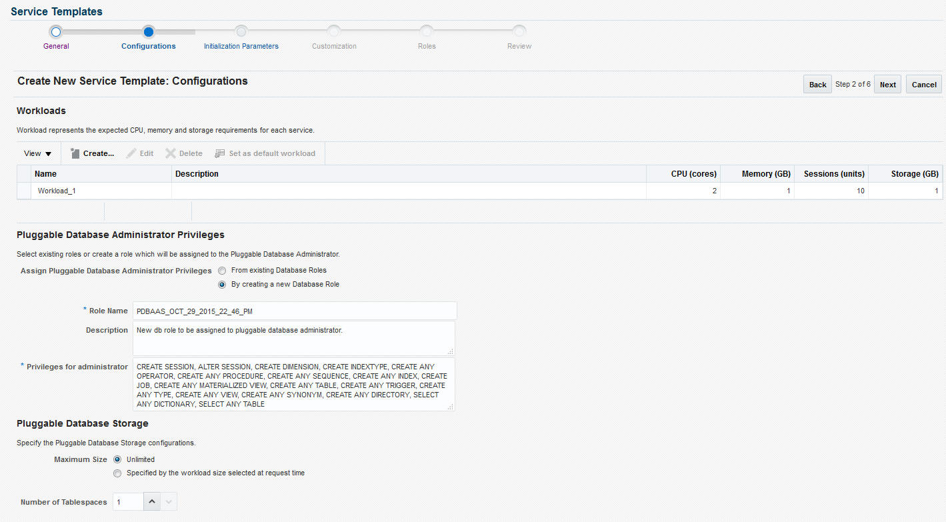
Task: Open the View dropdown menu
Action: (x=38, y=153)
